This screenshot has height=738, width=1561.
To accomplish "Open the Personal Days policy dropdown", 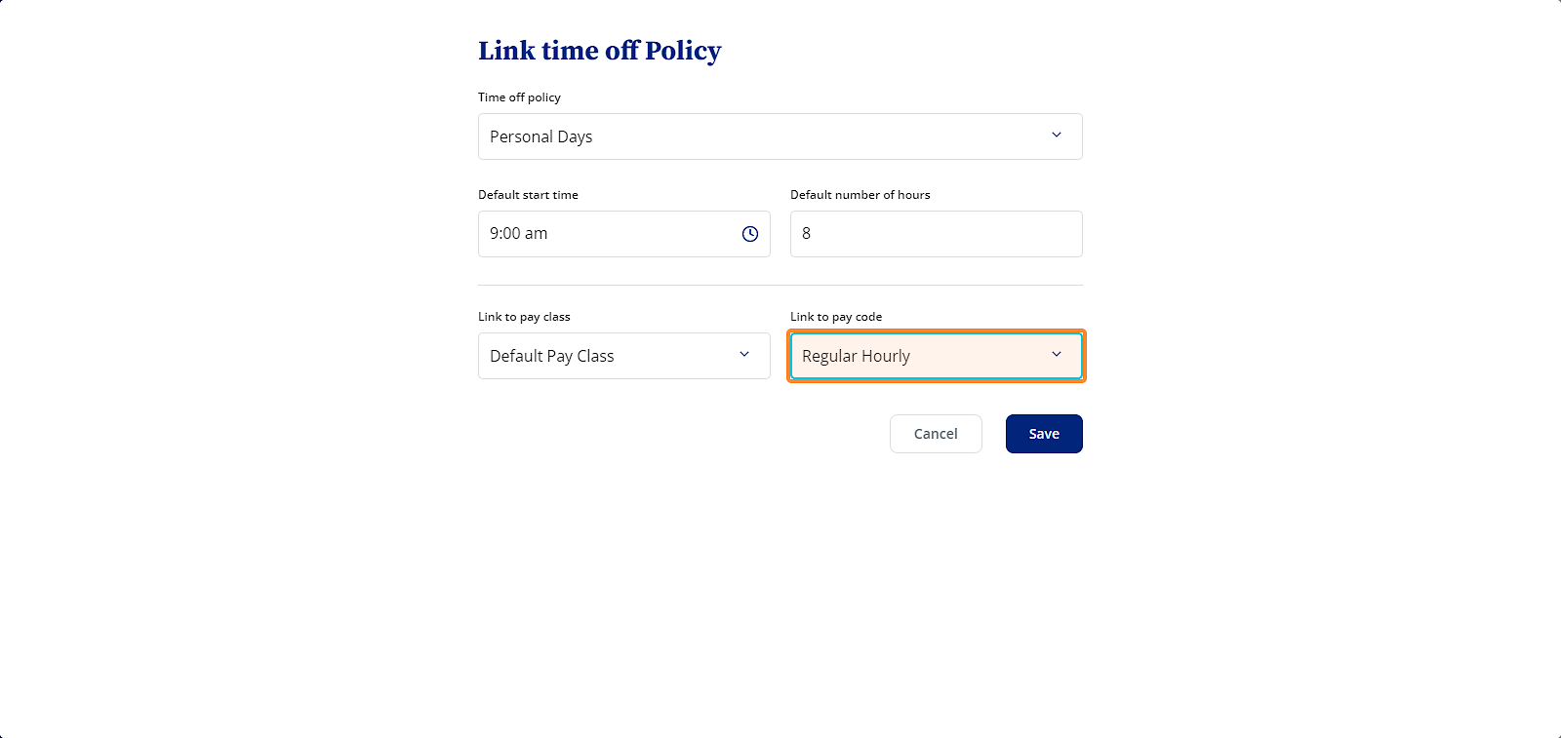I will (780, 136).
